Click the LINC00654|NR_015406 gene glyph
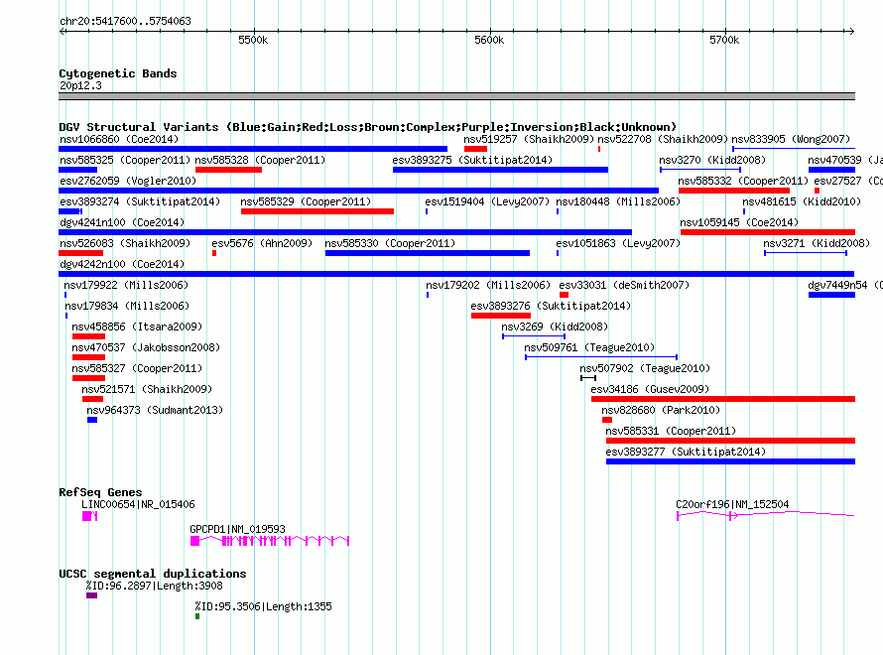 [90, 516]
